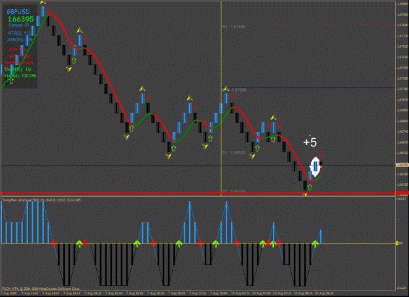Viewport: 409px width, 297px height.
Task: Click the 7 Aug 15:04 time label
Action: pos(115,293)
